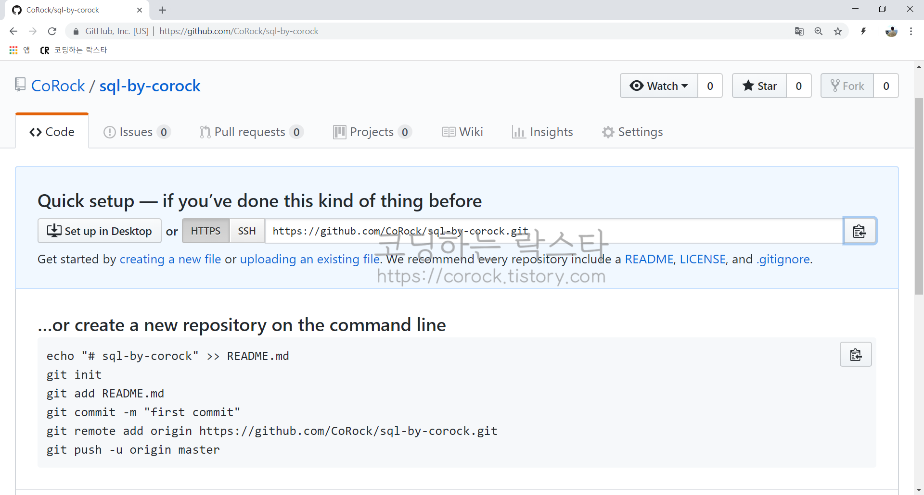Star the repository
Image resolution: width=924 pixels, height=495 pixels.
[759, 86]
